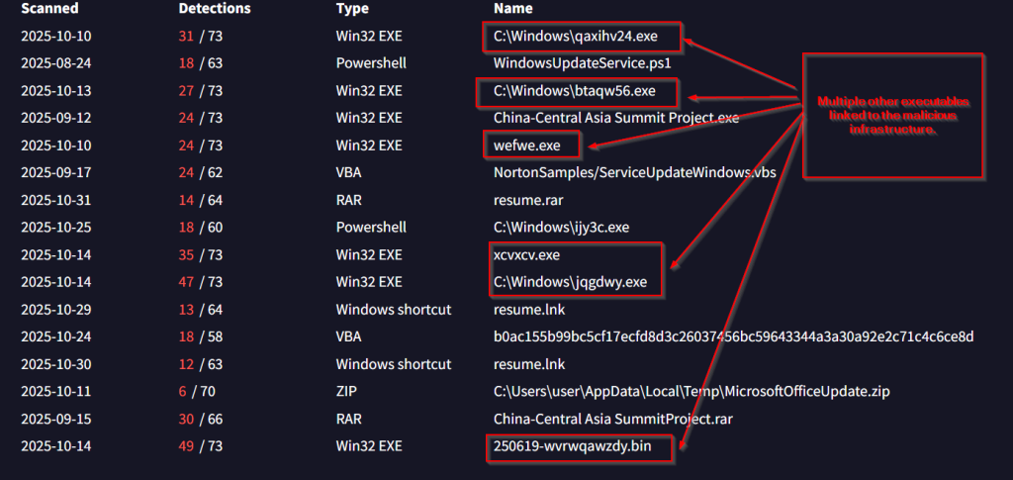Viewport: 1013px width, 480px height.
Task: Click China-Central Asia Summit Project.exe
Action: point(615,118)
